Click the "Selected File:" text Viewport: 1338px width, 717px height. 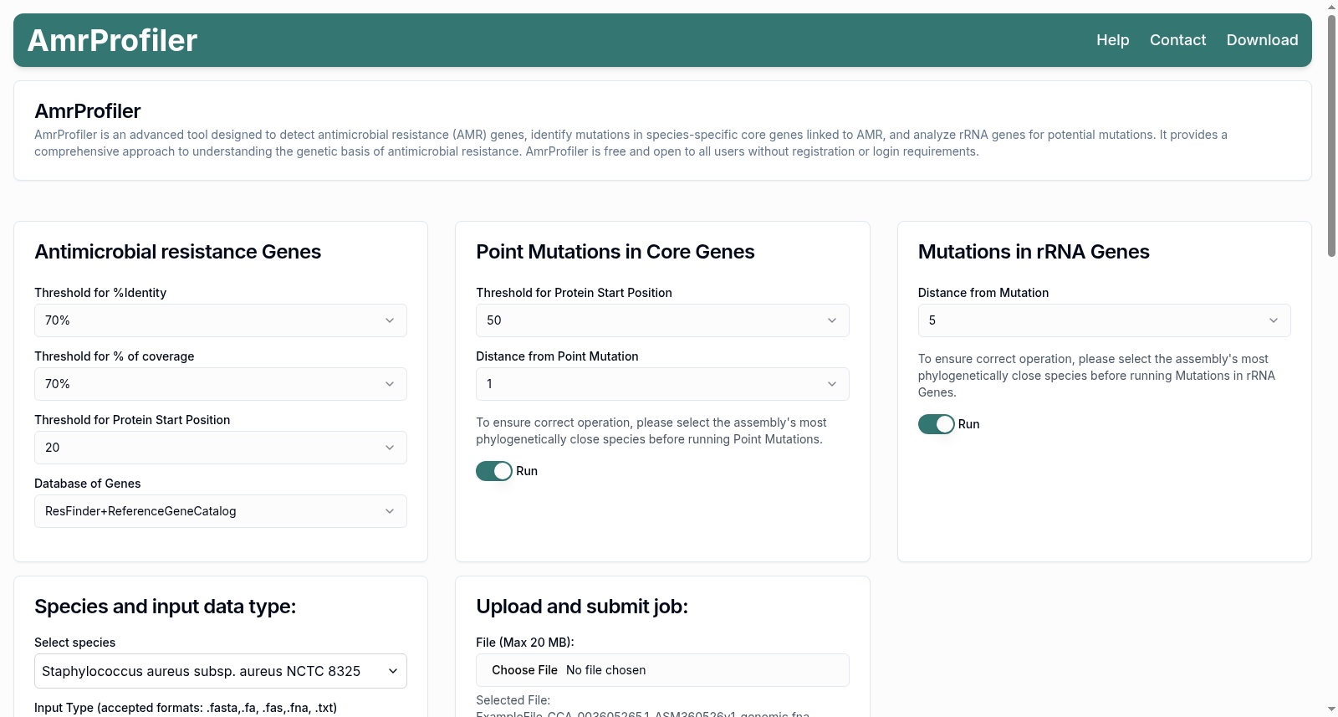[513, 700]
